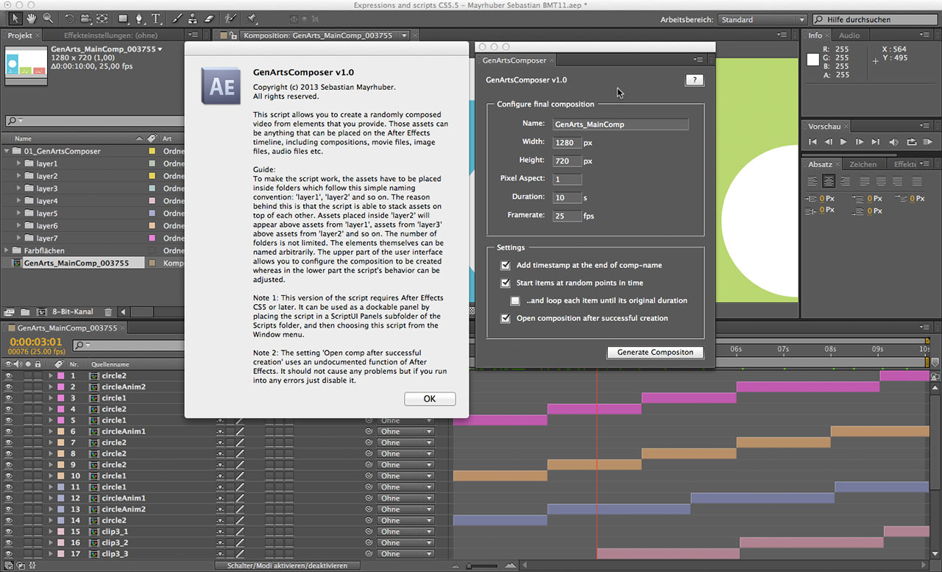
Task: Select the Pen tool
Action: [x=140, y=18]
